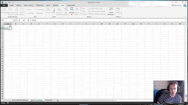188x105 pixels.
Task: Switch to the INSERT tab
Action: point(19,5)
